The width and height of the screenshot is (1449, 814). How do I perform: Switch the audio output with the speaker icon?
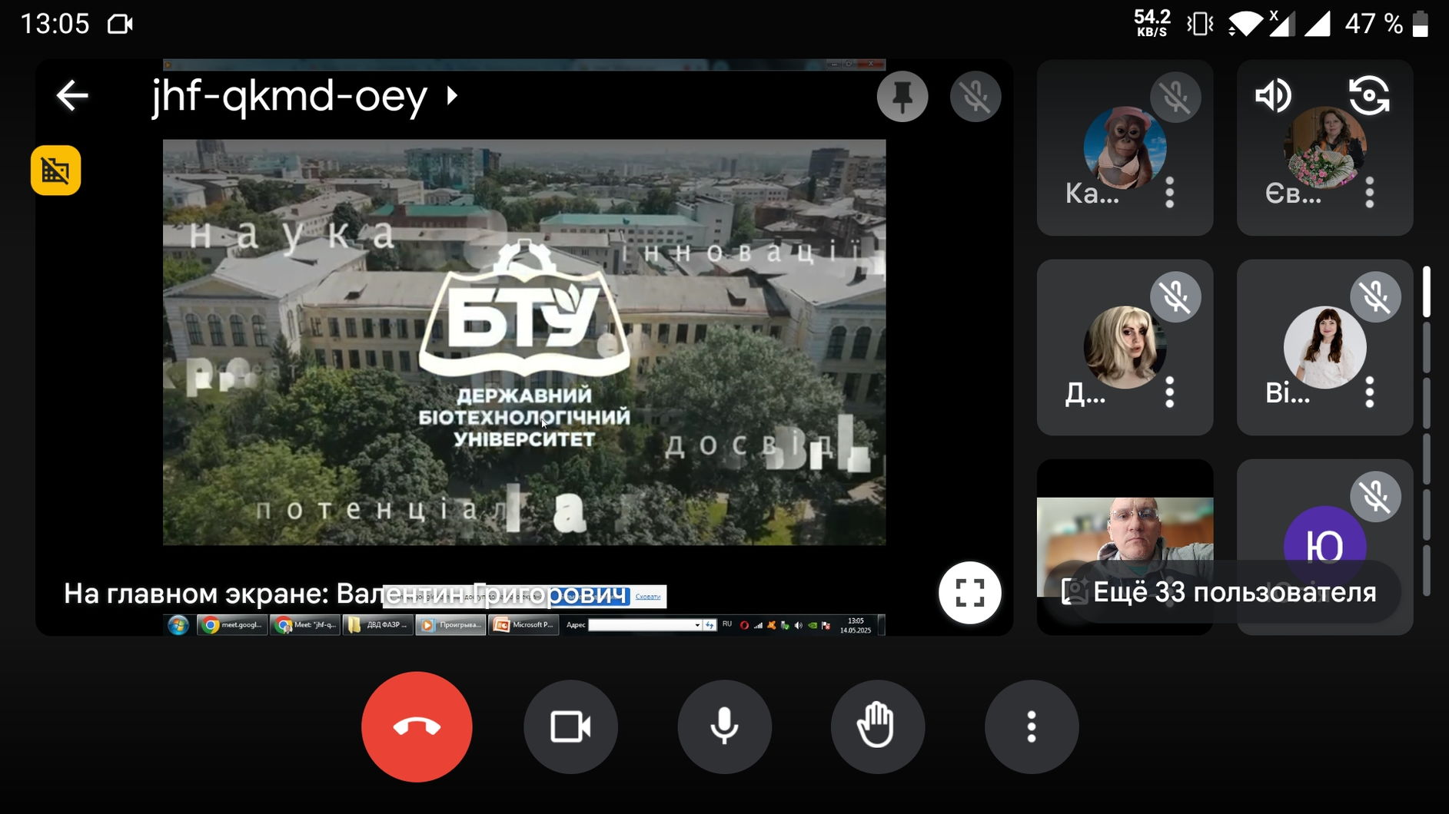click(x=1274, y=96)
